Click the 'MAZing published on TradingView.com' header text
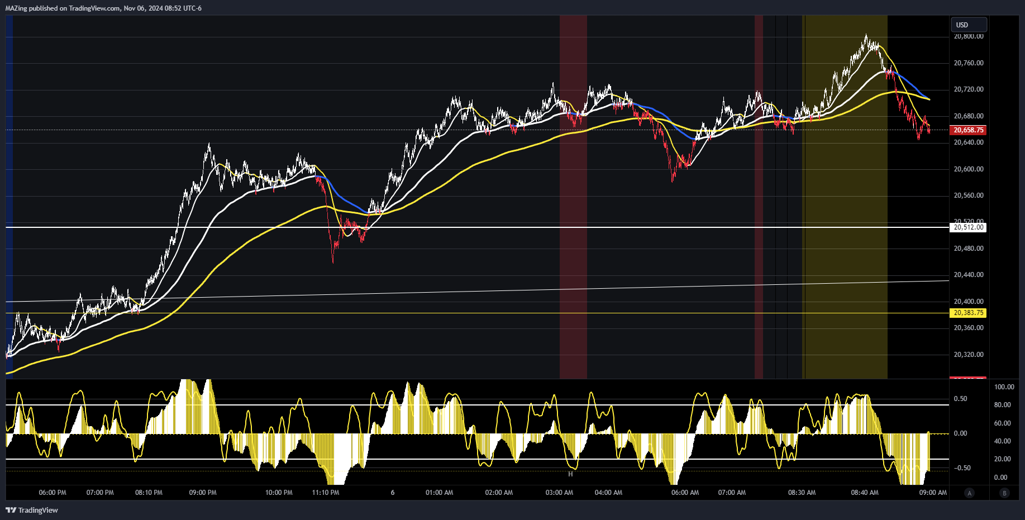Screen dimensions: 1025x520 click(x=63, y=8)
